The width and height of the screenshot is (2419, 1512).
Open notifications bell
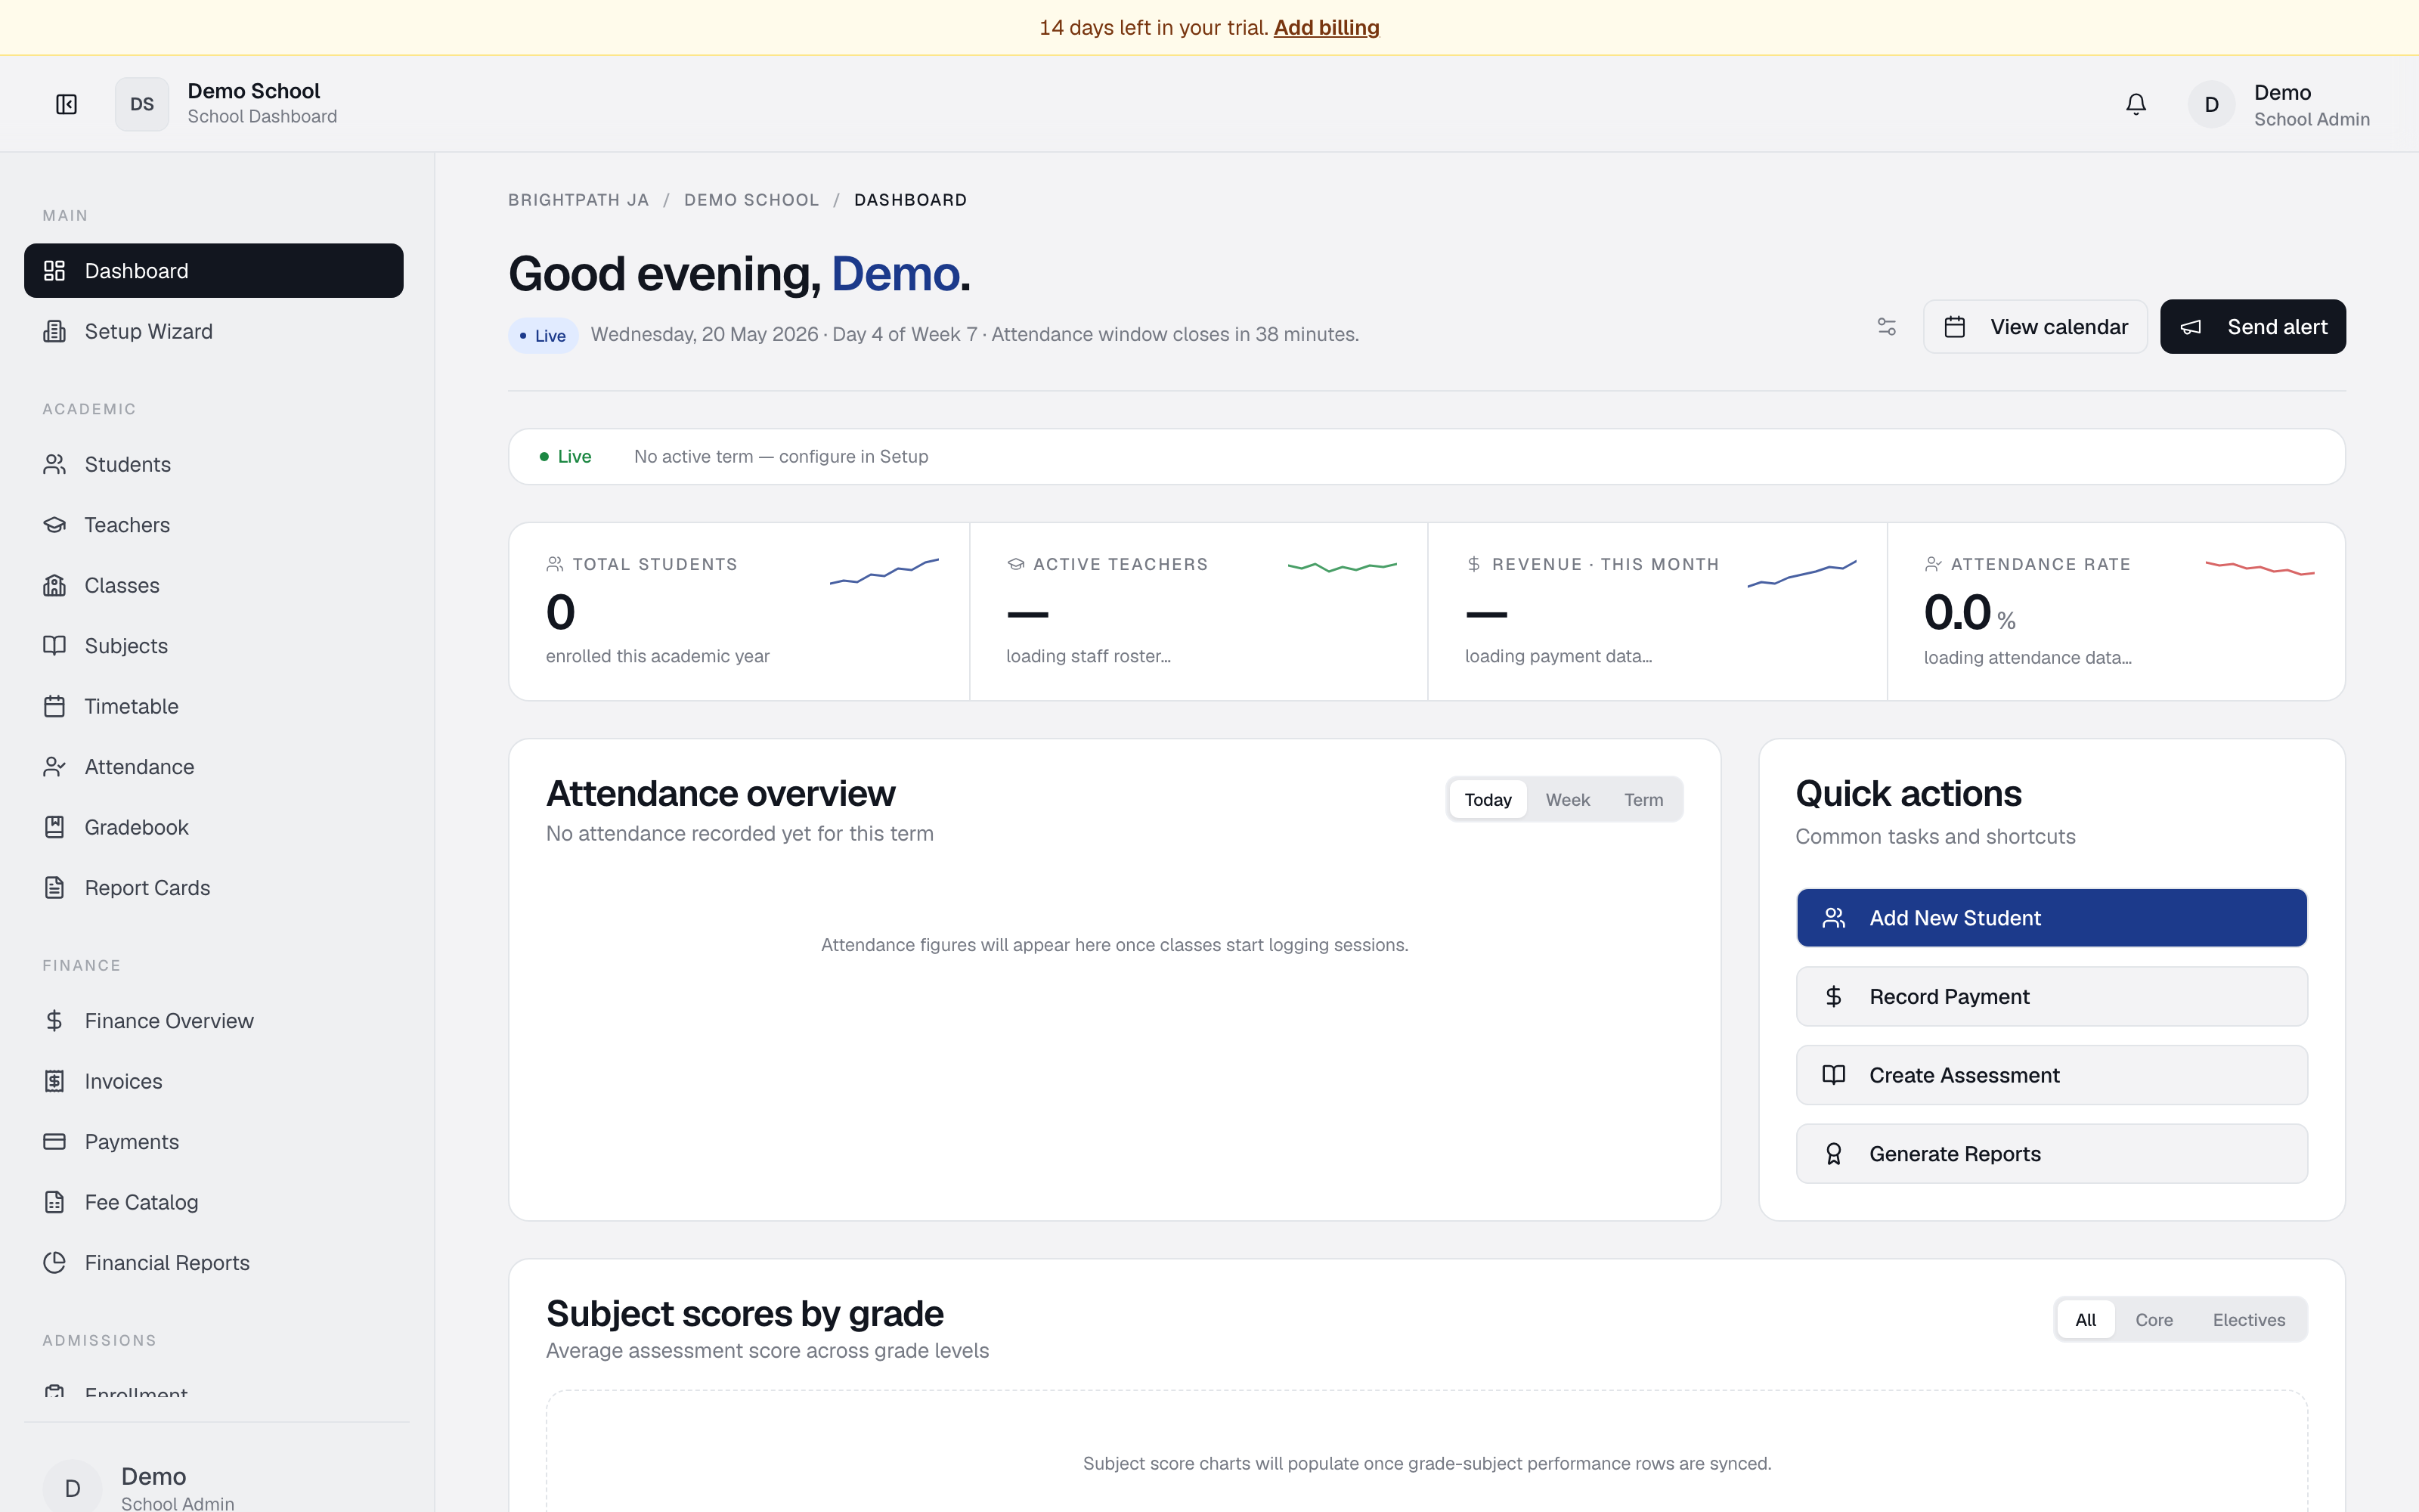(2135, 104)
